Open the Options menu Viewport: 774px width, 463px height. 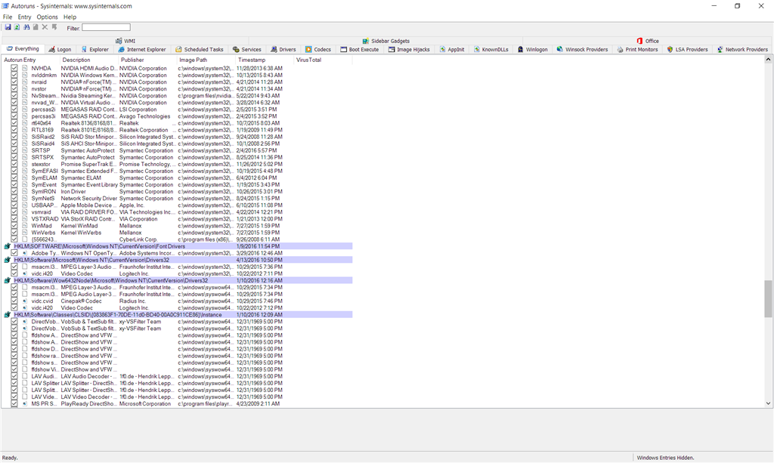47,17
